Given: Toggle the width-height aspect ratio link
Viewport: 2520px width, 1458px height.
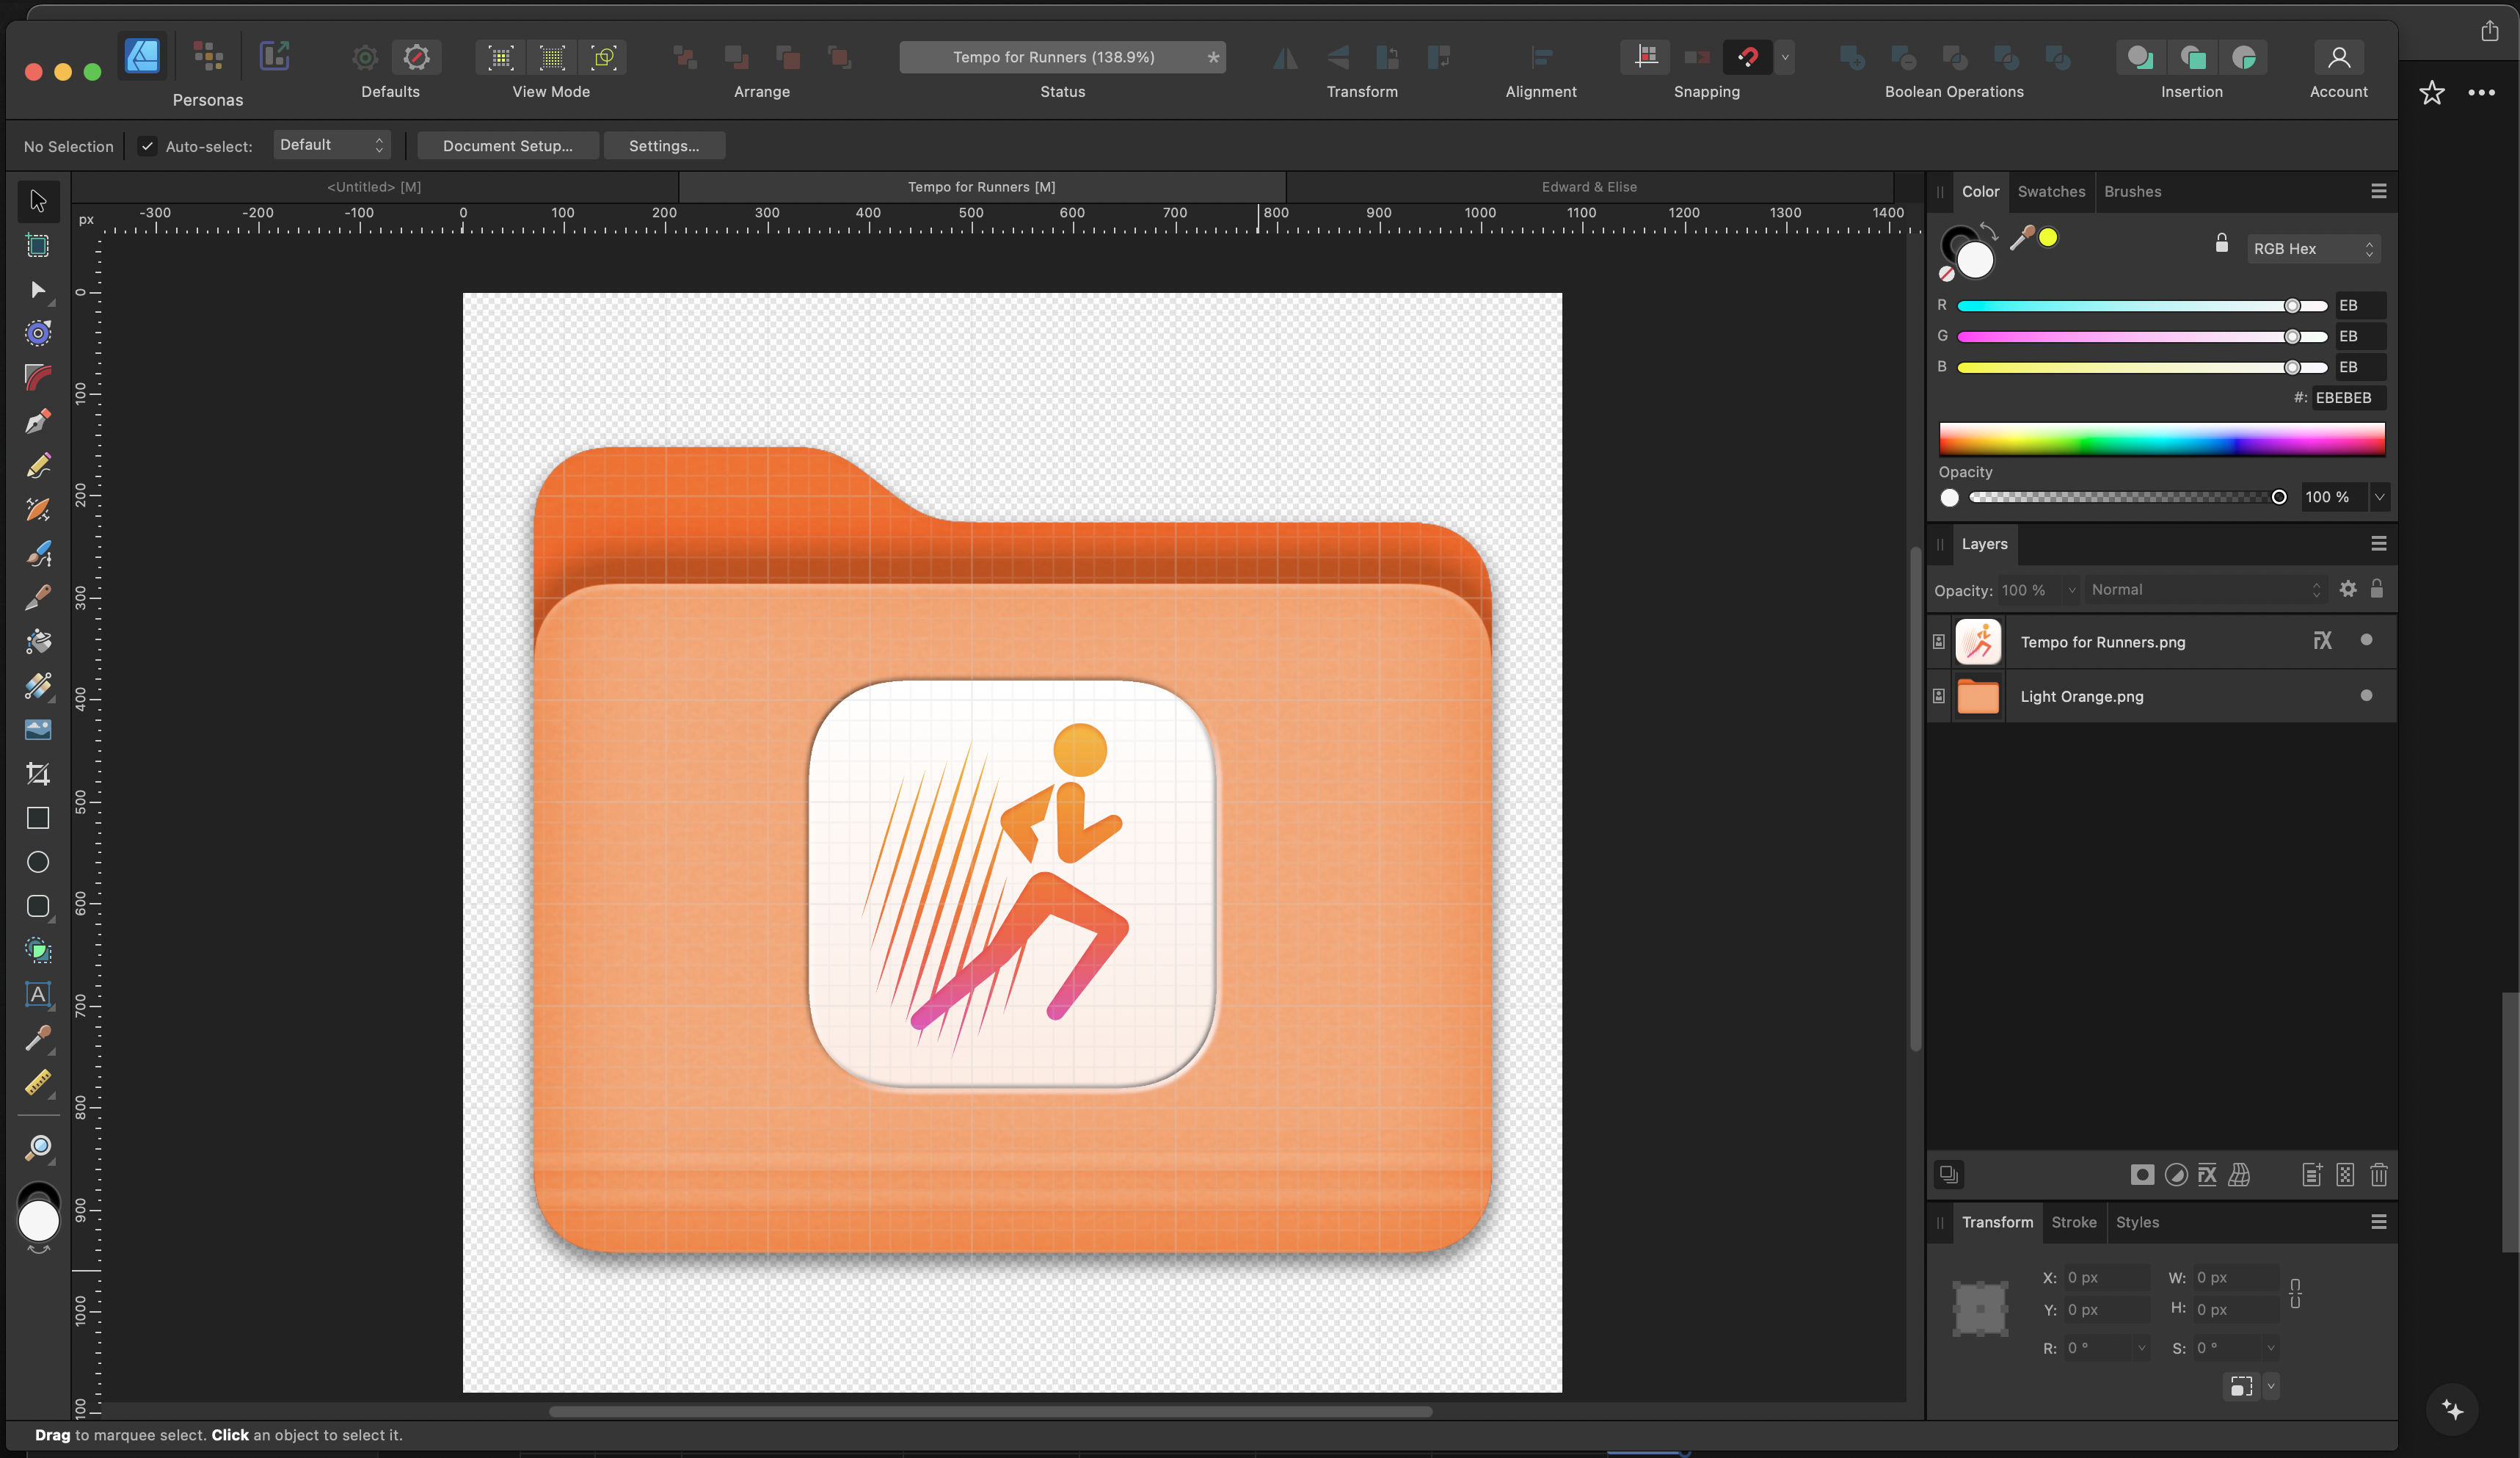Looking at the screenshot, I should click(2295, 1293).
